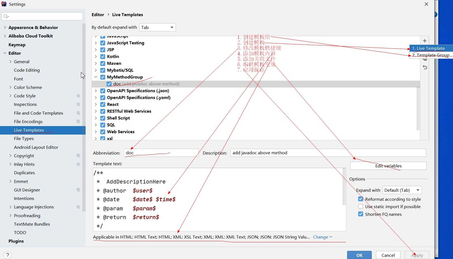Open Alibaba Cloud Toolkit settings

[x=30, y=36]
